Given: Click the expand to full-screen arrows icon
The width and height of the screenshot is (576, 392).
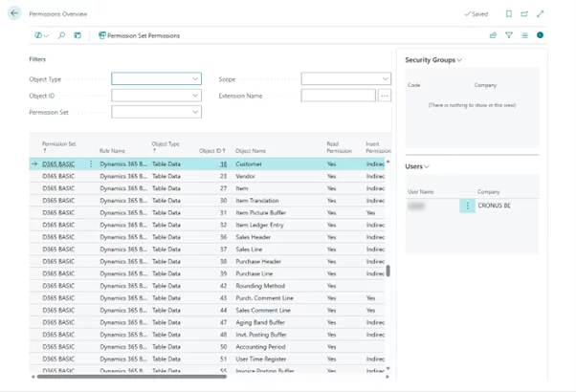Looking at the screenshot, I should tap(541, 14).
